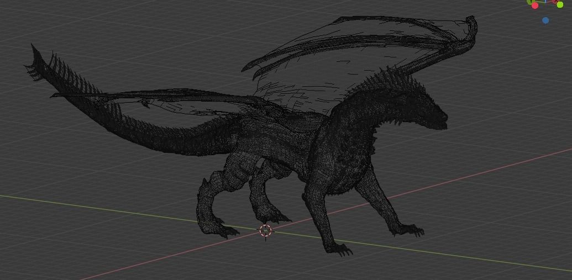Click the red negative-X axis gizmo dot
The width and height of the screenshot is (572, 280).
[535, 6]
